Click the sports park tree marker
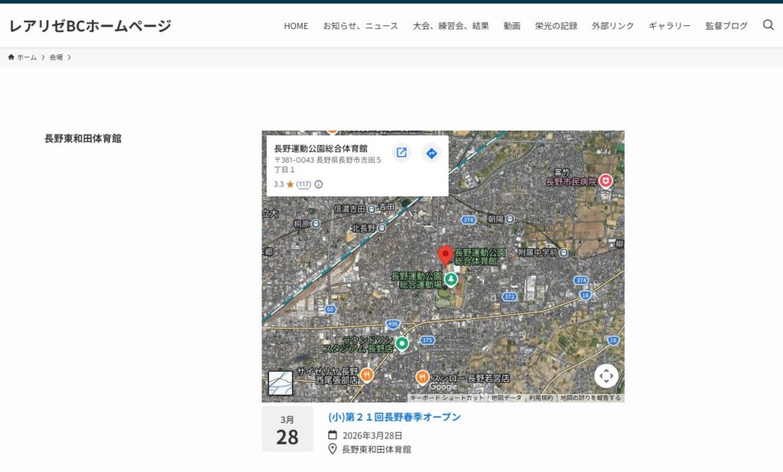 coord(451,280)
